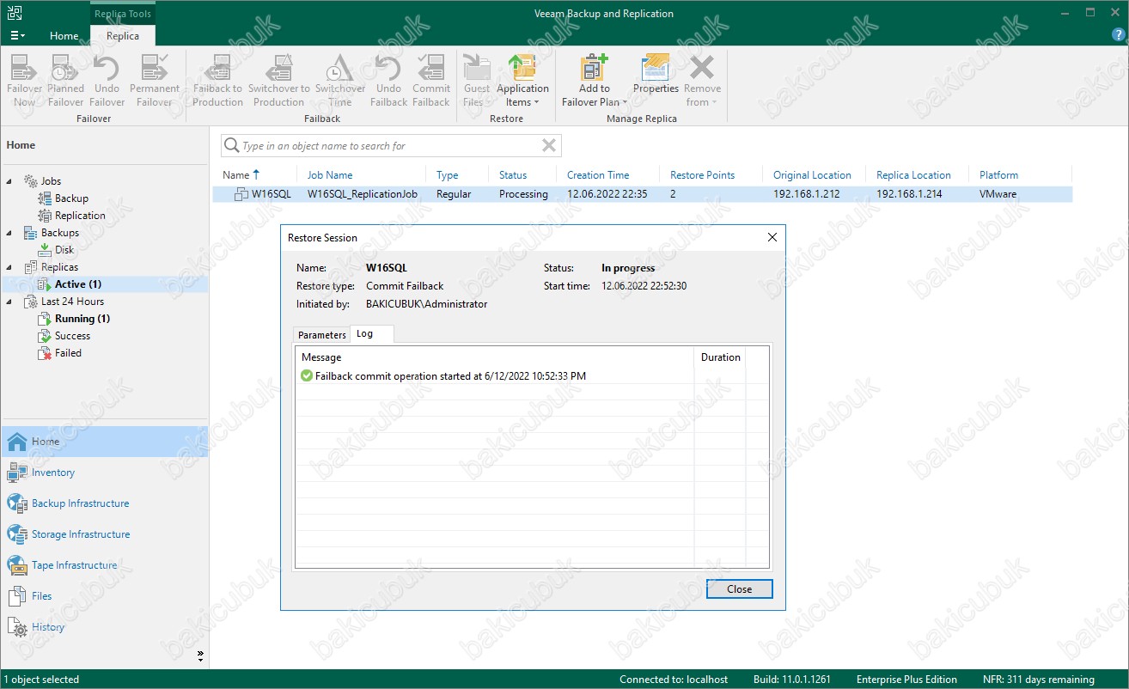1129x689 pixels.
Task: Click W16SQL_ReplicationJob job name cell
Action: point(363,194)
